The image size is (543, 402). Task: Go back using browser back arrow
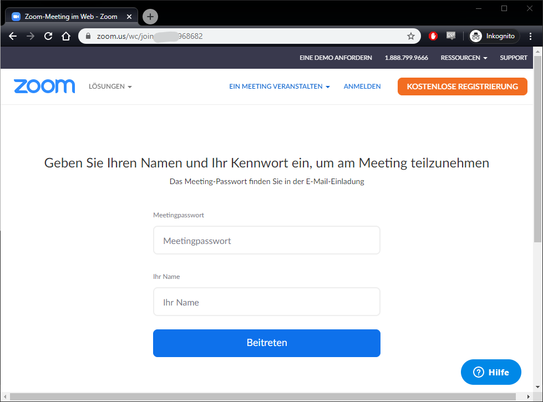(13, 36)
